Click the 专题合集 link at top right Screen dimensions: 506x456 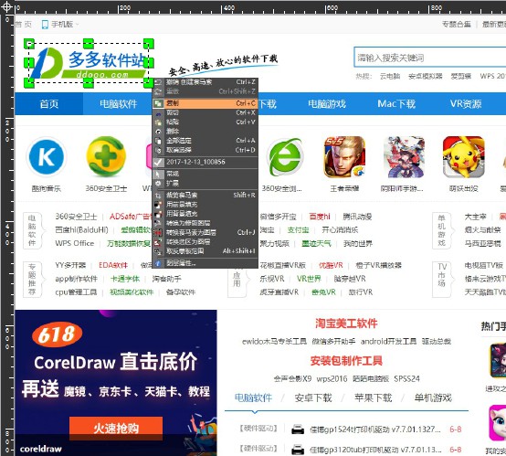point(457,25)
